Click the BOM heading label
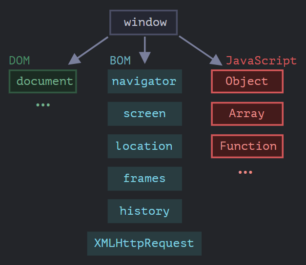This screenshot has width=306, height=265. (120, 61)
